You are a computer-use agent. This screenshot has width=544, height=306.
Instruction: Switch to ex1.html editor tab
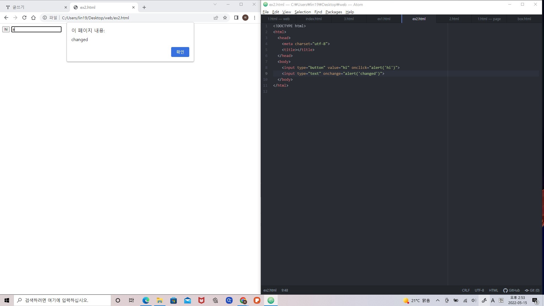(x=384, y=19)
